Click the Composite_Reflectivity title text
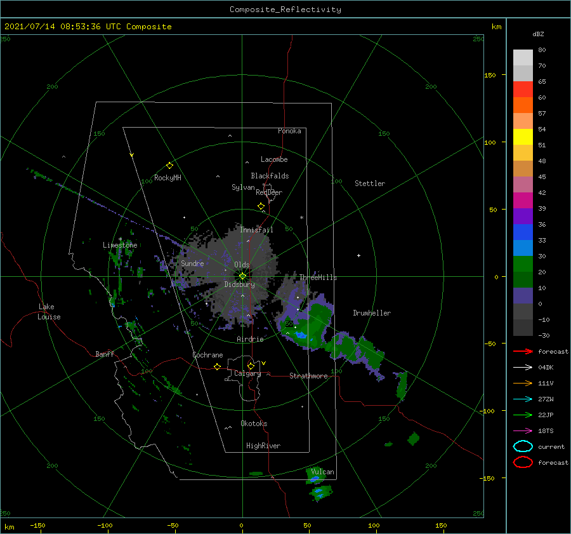Screen dimensions: 571x534 (285, 10)
